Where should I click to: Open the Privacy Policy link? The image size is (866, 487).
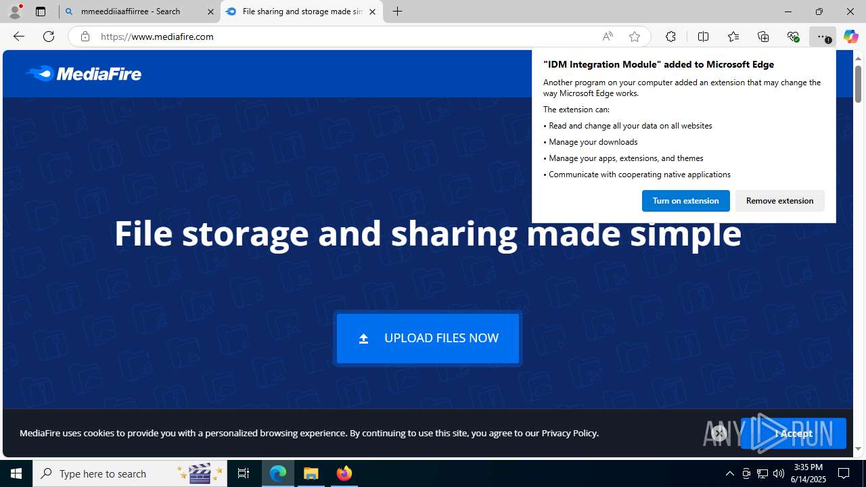tap(569, 433)
